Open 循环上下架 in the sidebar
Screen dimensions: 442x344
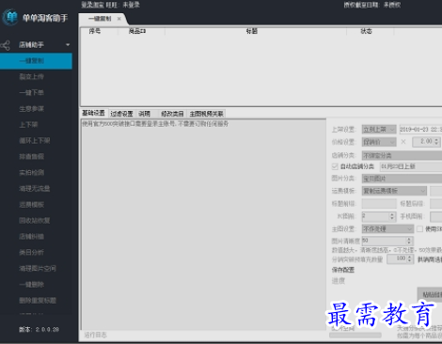pyautogui.click(x=35, y=140)
